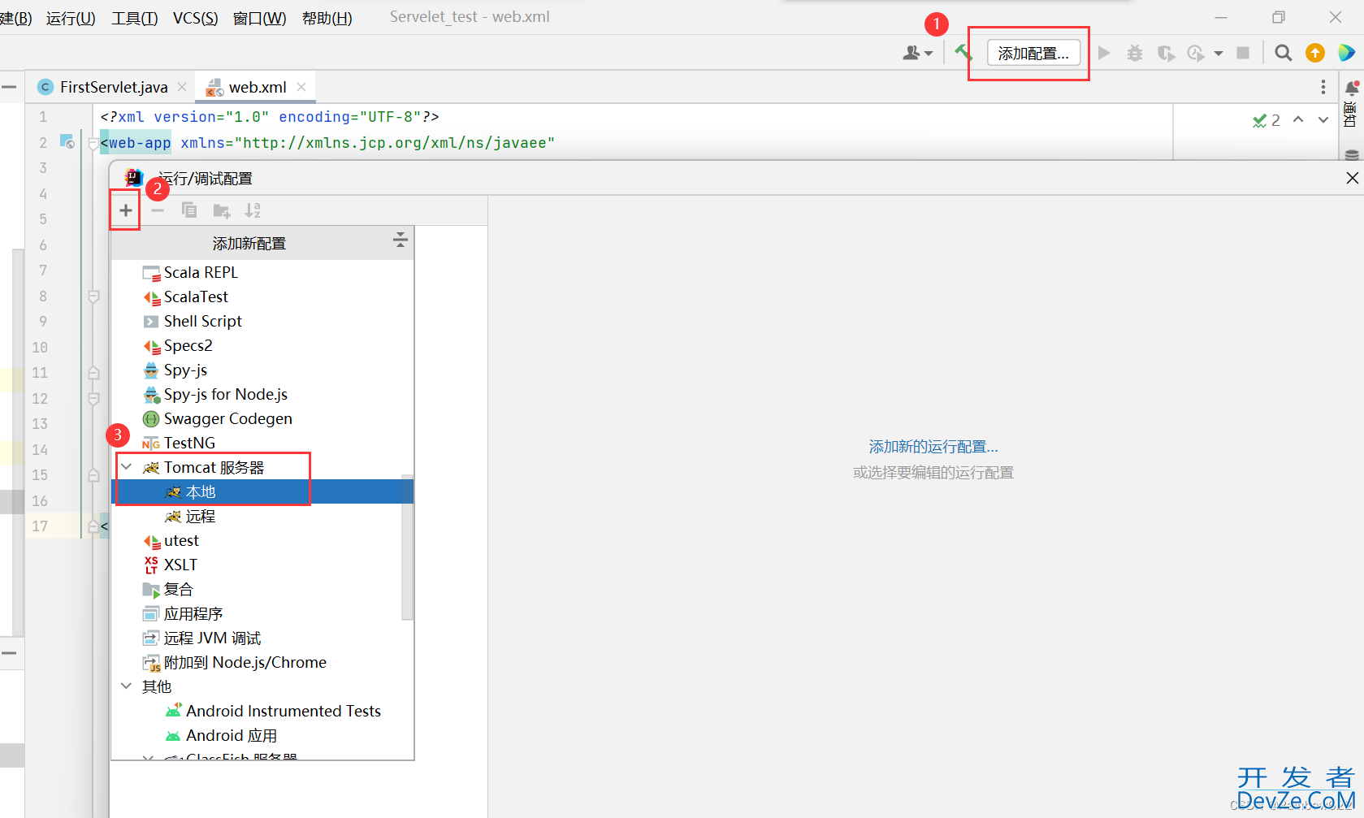Go to next highlighted problem arrow
Image resolution: width=1364 pixels, height=818 pixels.
pyautogui.click(x=1323, y=120)
